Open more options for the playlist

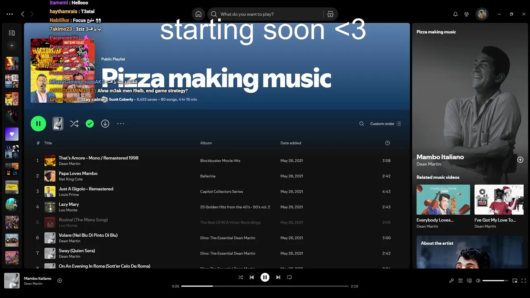coord(120,123)
